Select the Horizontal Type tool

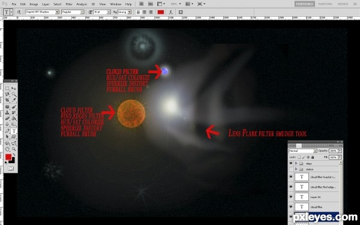[14, 131]
